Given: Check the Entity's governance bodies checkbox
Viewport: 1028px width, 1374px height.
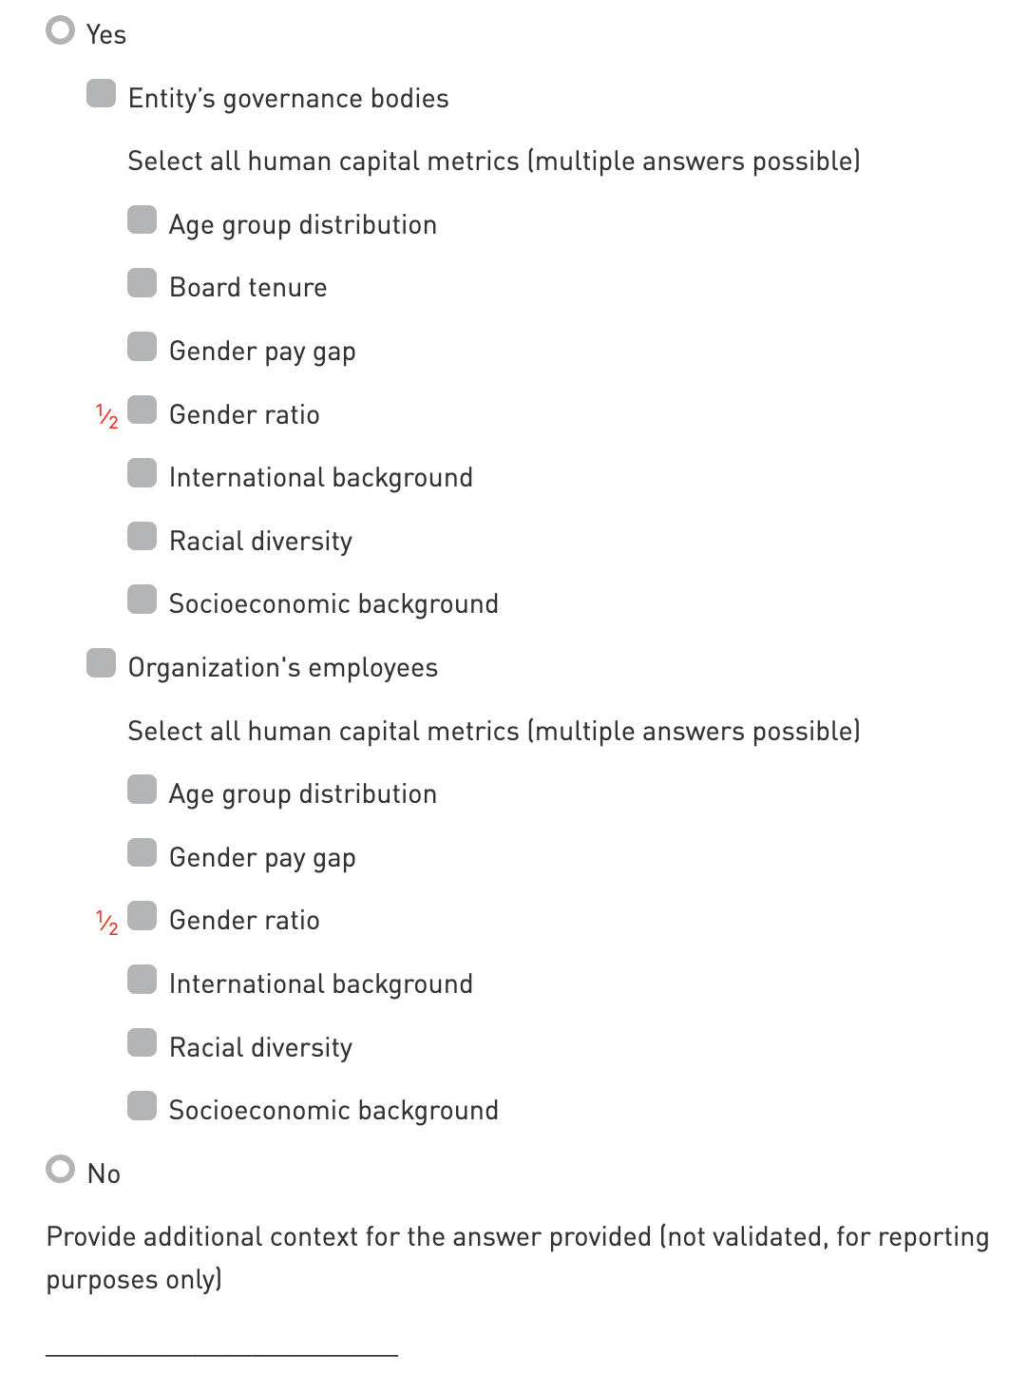Looking at the screenshot, I should 101,94.
